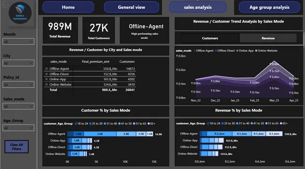Open the Sales_mode slicer dropdown
This screenshot has height=169, width=305.
(x=18, y=106)
